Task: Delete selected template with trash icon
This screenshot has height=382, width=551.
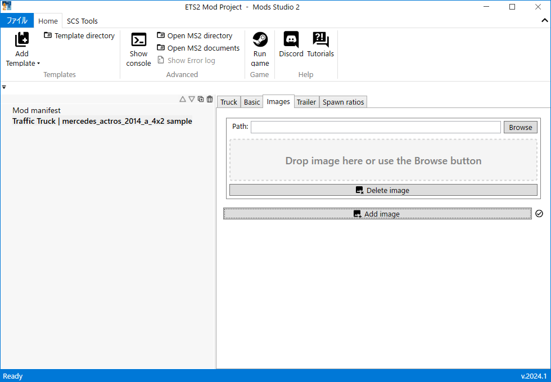Action: tap(210, 99)
